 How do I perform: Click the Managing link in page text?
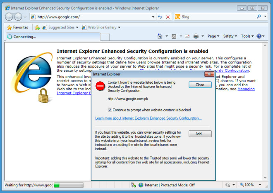(x=246, y=89)
